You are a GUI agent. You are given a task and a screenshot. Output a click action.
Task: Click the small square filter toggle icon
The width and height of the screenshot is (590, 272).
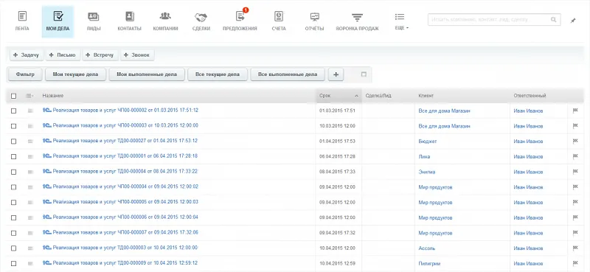pyautogui.click(x=364, y=74)
